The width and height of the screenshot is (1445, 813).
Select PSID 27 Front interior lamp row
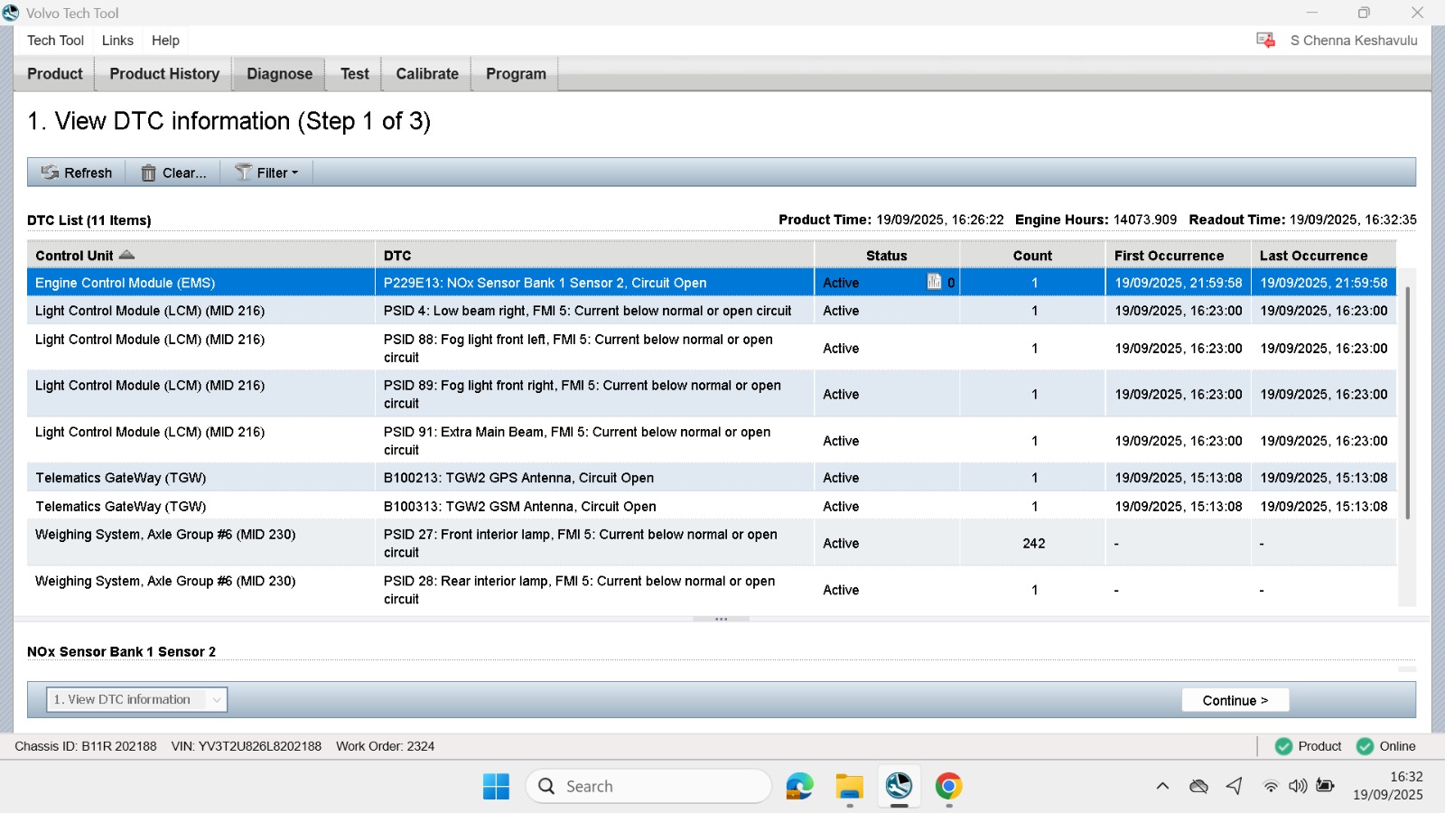pyautogui.click(x=712, y=543)
